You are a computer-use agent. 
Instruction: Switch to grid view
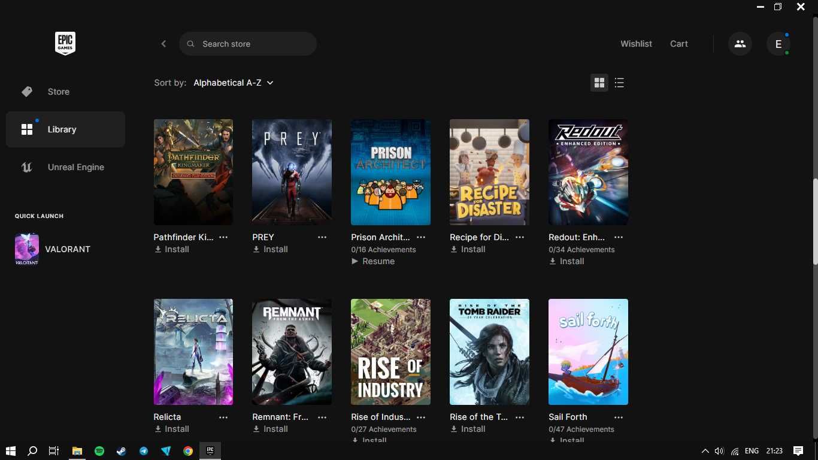coord(599,83)
